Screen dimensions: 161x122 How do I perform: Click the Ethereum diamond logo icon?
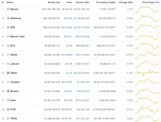pos(8,18)
